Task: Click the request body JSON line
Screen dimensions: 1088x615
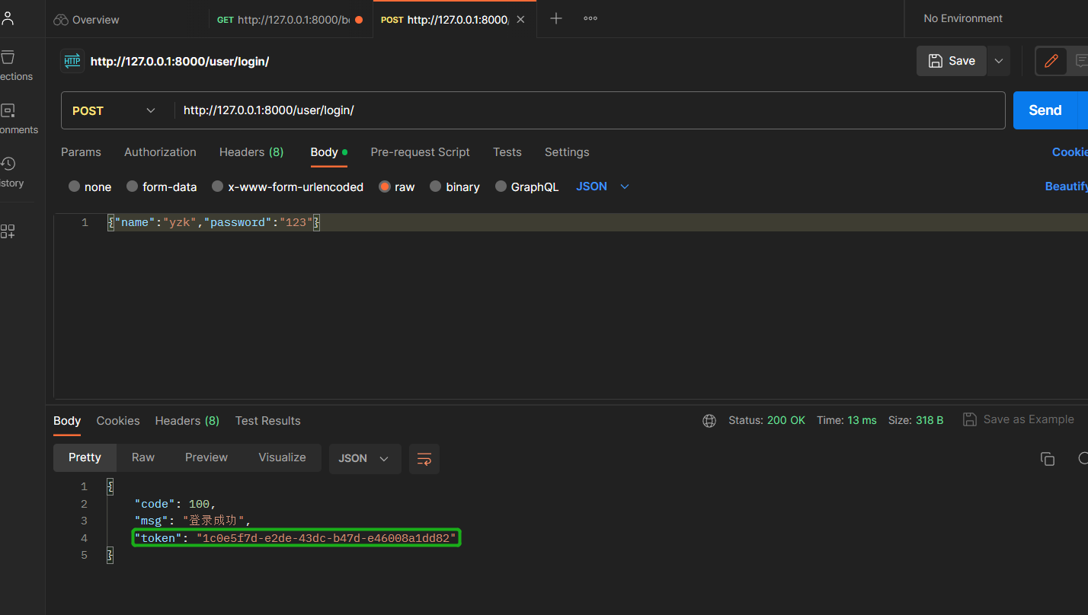Action: click(213, 222)
